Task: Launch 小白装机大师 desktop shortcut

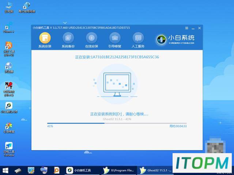Action: point(9,108)
